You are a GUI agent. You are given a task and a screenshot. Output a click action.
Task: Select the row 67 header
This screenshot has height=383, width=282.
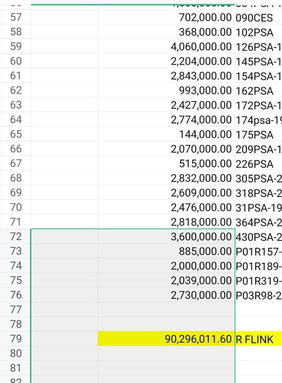pyautogui.click(x=15, y=163)
